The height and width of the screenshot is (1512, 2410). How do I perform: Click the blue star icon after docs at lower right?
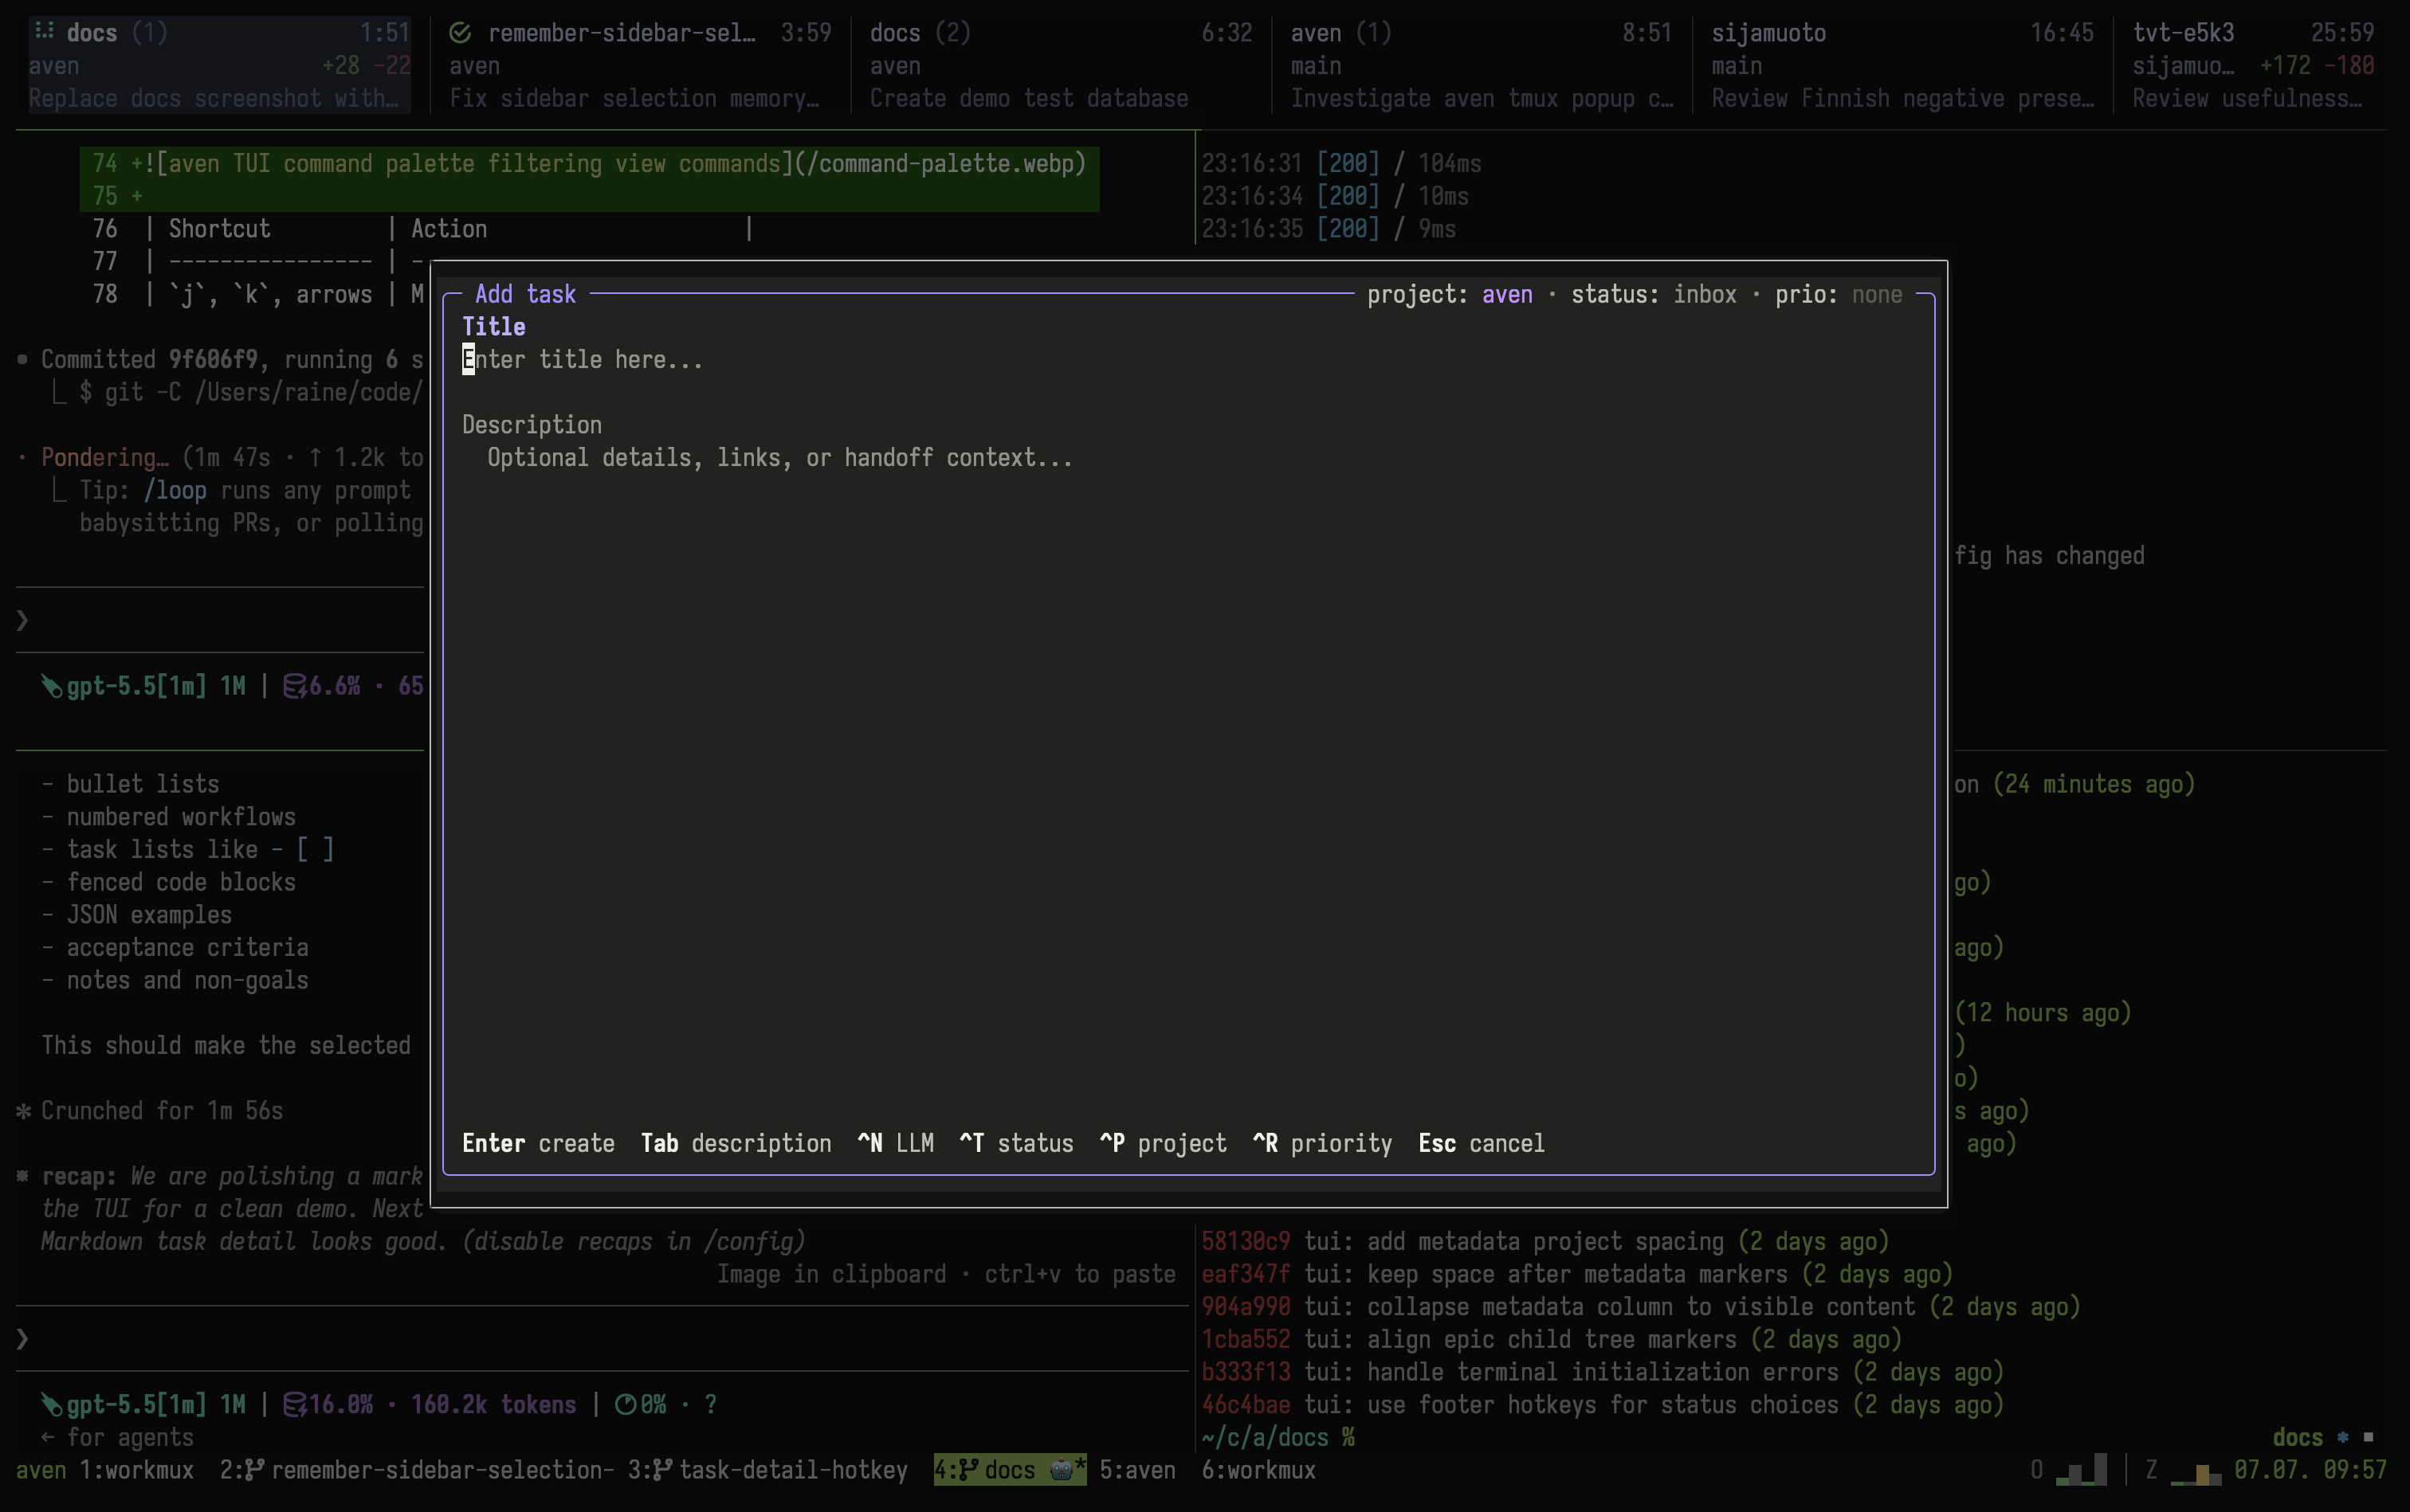click(2343, 1437)
